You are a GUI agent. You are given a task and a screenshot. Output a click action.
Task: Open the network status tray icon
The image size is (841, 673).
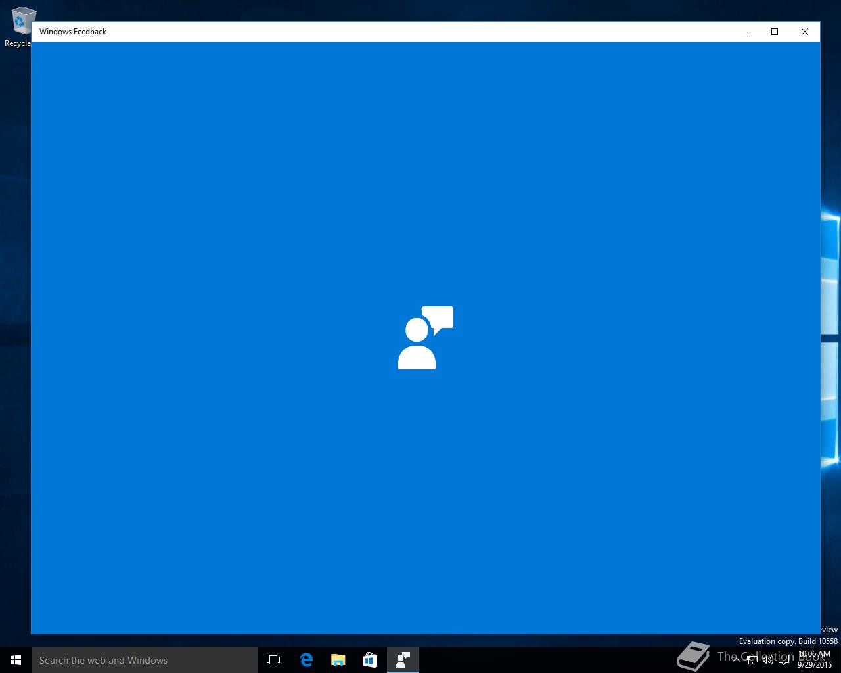(752, 660)
